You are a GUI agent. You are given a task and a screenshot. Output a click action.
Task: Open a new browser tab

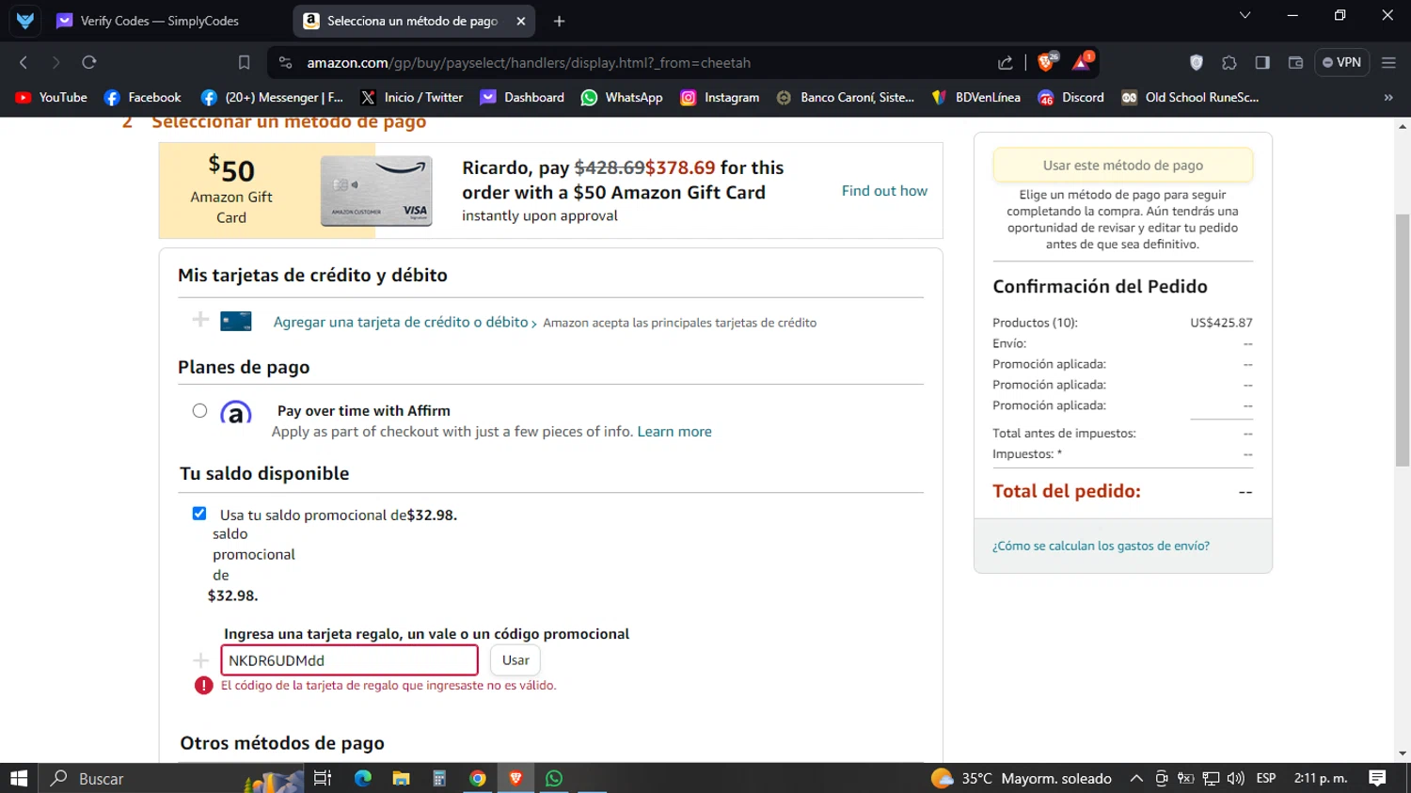point(559,21)
